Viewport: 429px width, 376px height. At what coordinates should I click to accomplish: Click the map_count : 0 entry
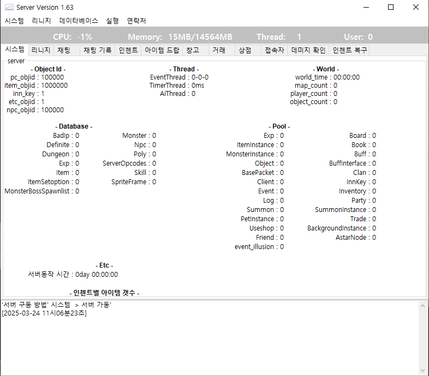315,86
